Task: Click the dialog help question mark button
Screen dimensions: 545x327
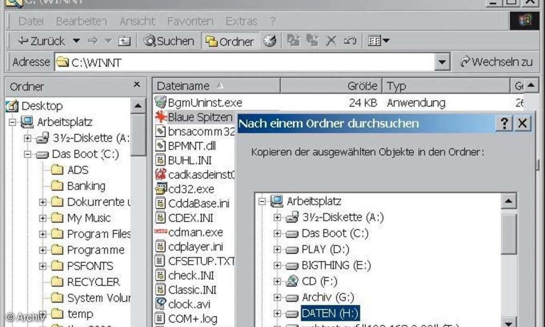Action: coord(504,124)
